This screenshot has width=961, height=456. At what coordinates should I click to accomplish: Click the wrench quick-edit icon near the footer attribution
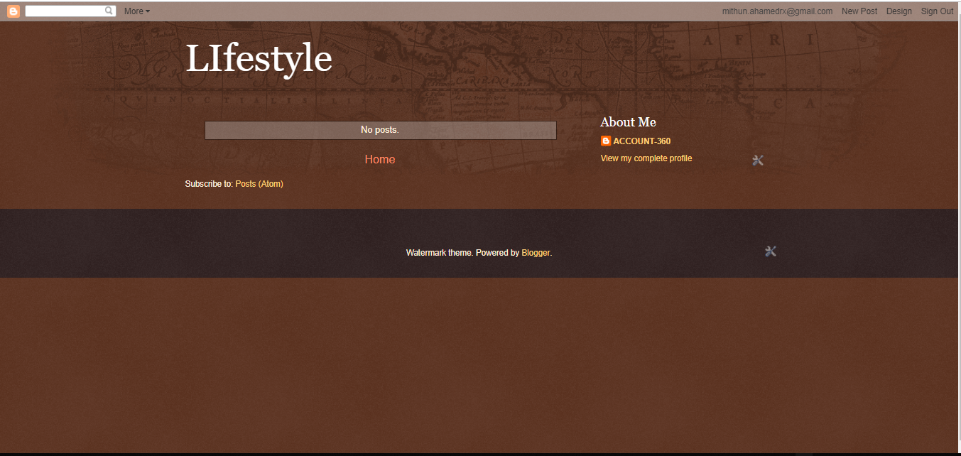(x=771, y=251)
